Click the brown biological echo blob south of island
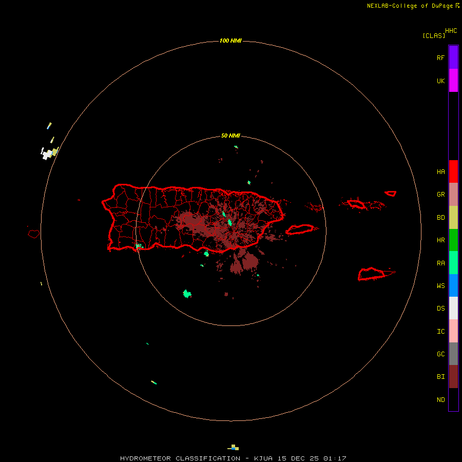The image size is (462, 462). tap(251, 261)
